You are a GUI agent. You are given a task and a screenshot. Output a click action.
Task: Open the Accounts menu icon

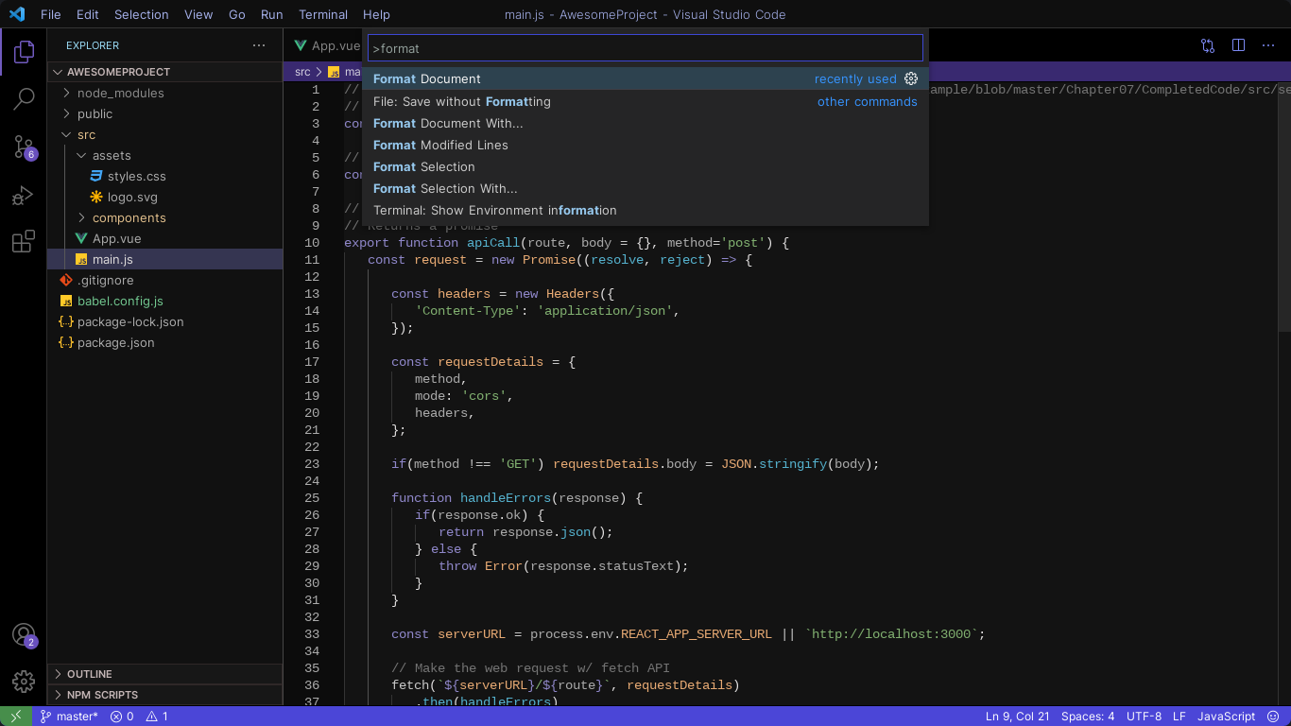point(24,635)
